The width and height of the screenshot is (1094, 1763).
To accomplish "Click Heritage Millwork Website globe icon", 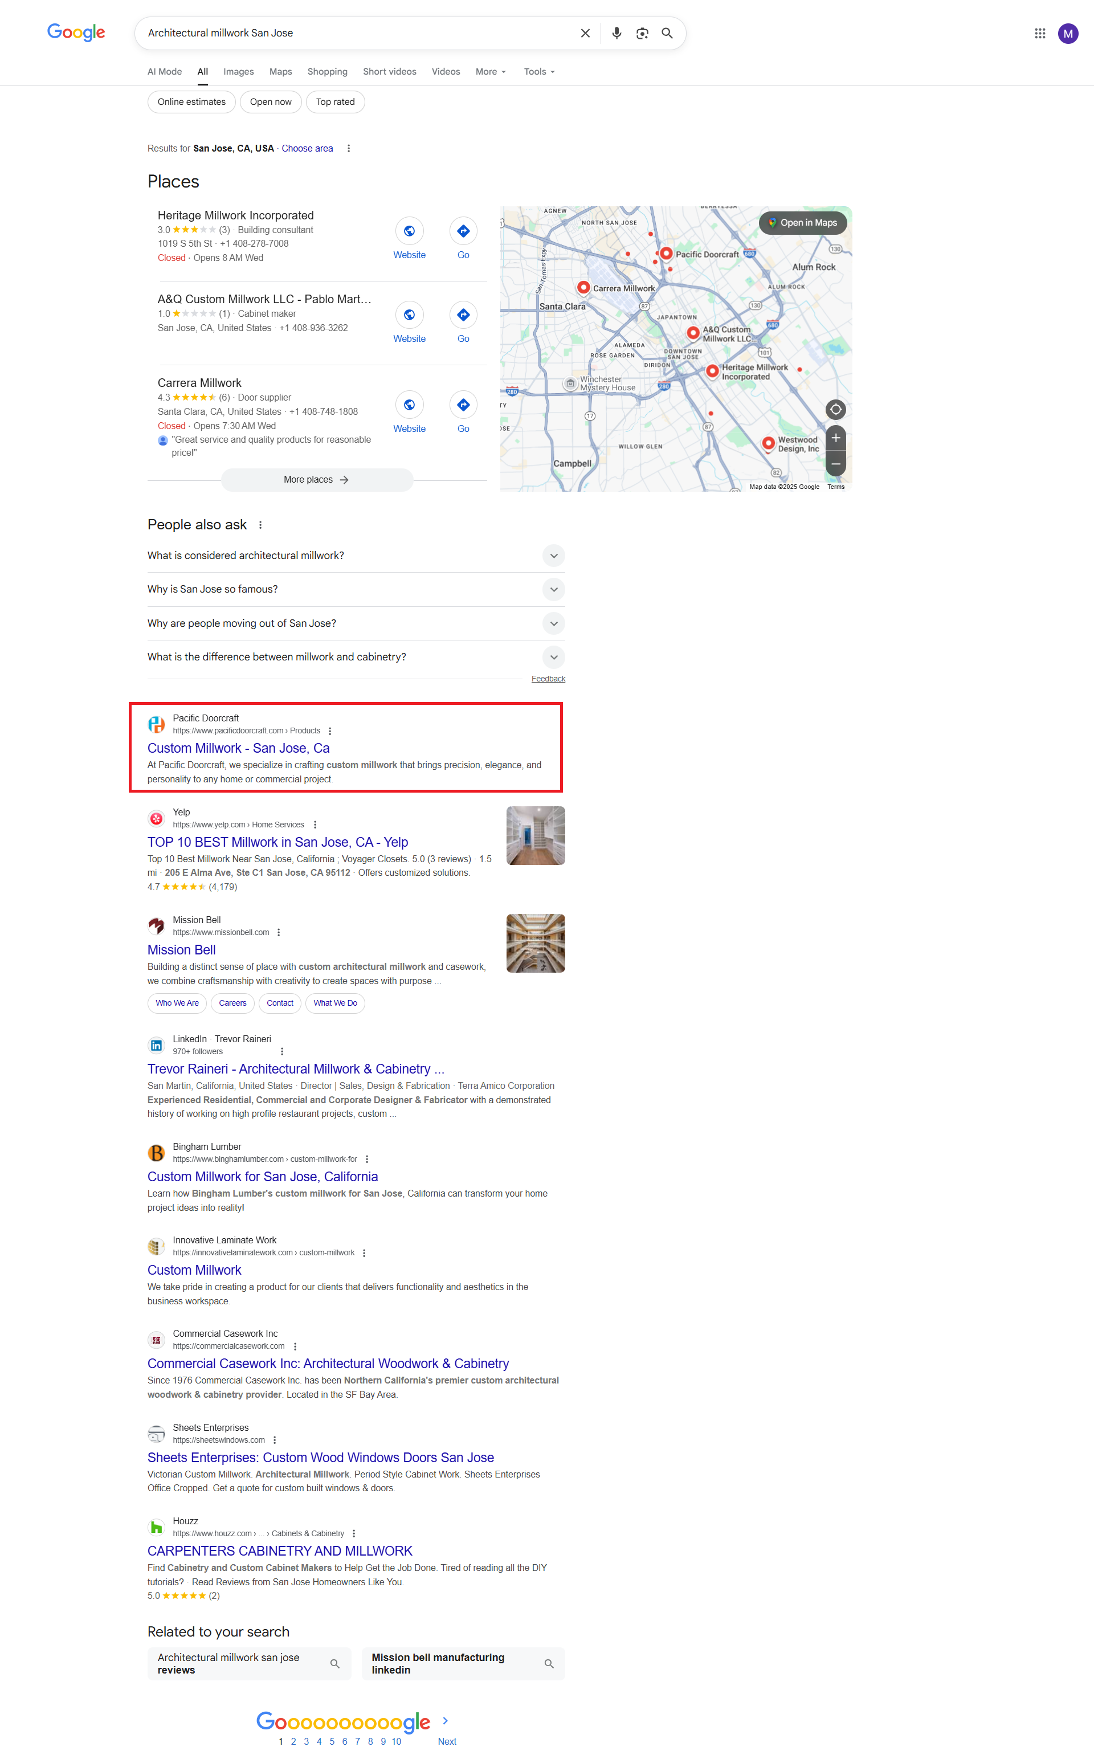I will point(410,231).
